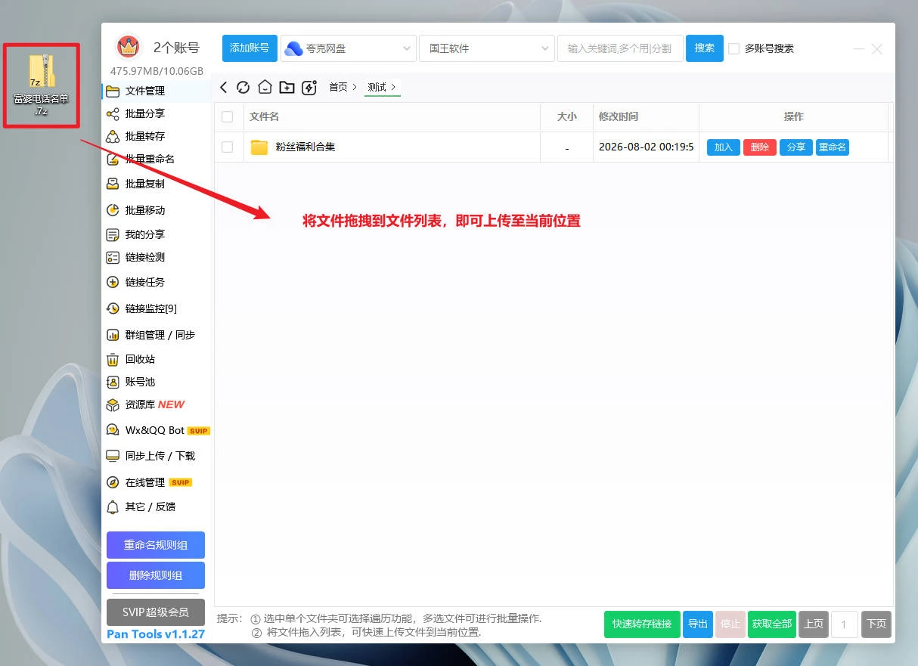Click the green 获取全部 button
The height and width of the screenshot is (666, 918).
(772, 624)
